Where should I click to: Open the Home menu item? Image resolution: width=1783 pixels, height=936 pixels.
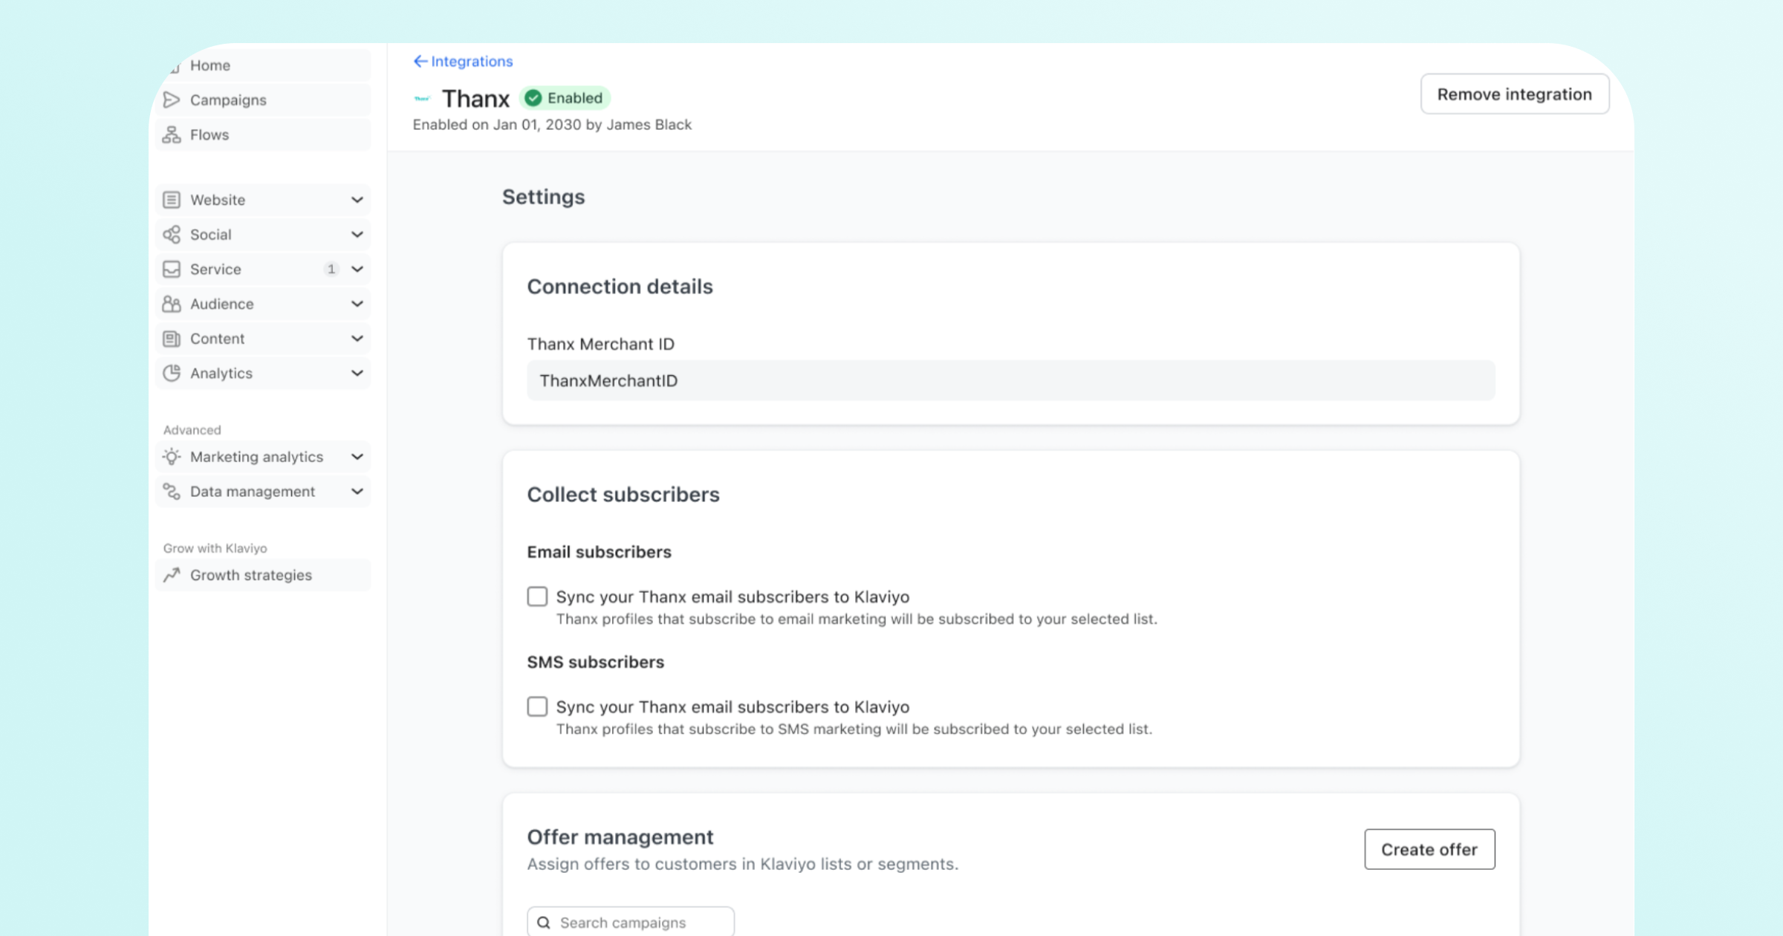tap(210, 65)
